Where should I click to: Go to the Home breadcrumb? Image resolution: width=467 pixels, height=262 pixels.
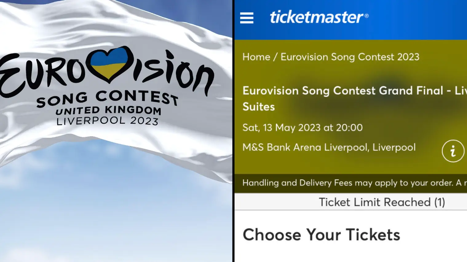pos(256,57)
